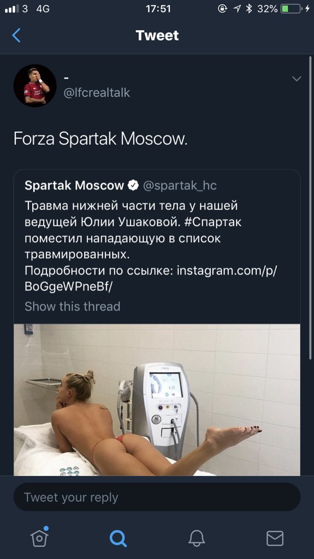Tap the verified badge beside Spartak Moscow
The width and height of the screenshot is (314, 559).
[133, 186]
